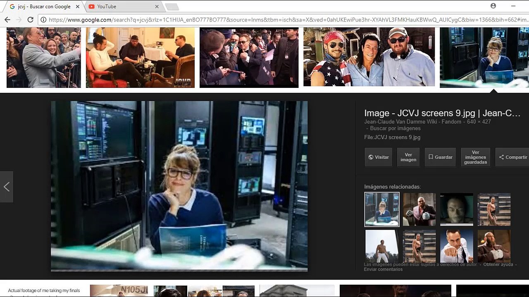Show the previous image with left arrow
This screenshot has height=297, width=529.
click(x=7, y=187)
